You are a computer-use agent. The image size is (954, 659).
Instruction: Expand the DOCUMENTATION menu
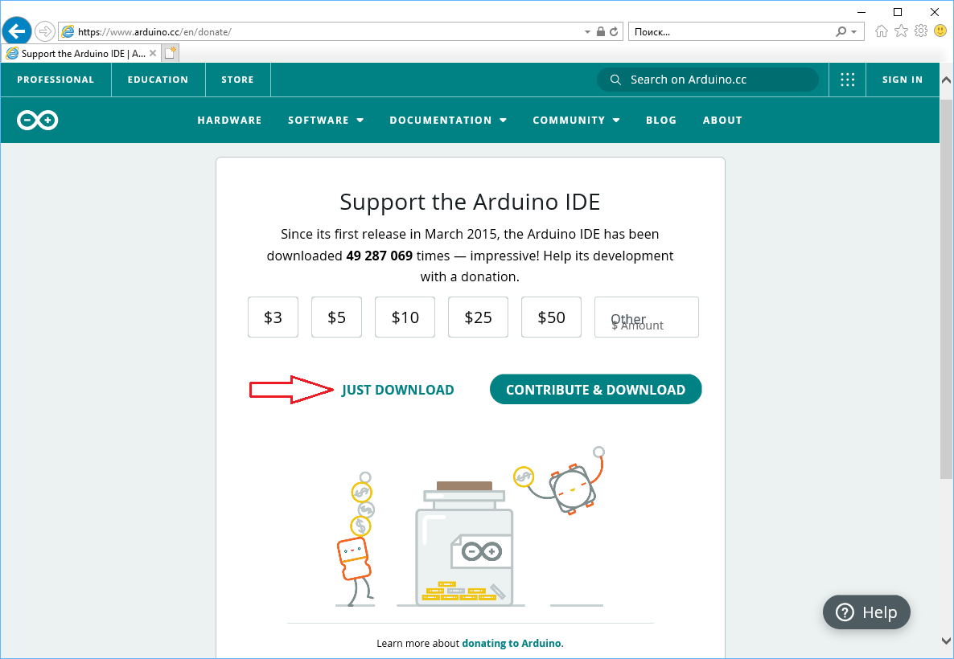pos(448,121)
